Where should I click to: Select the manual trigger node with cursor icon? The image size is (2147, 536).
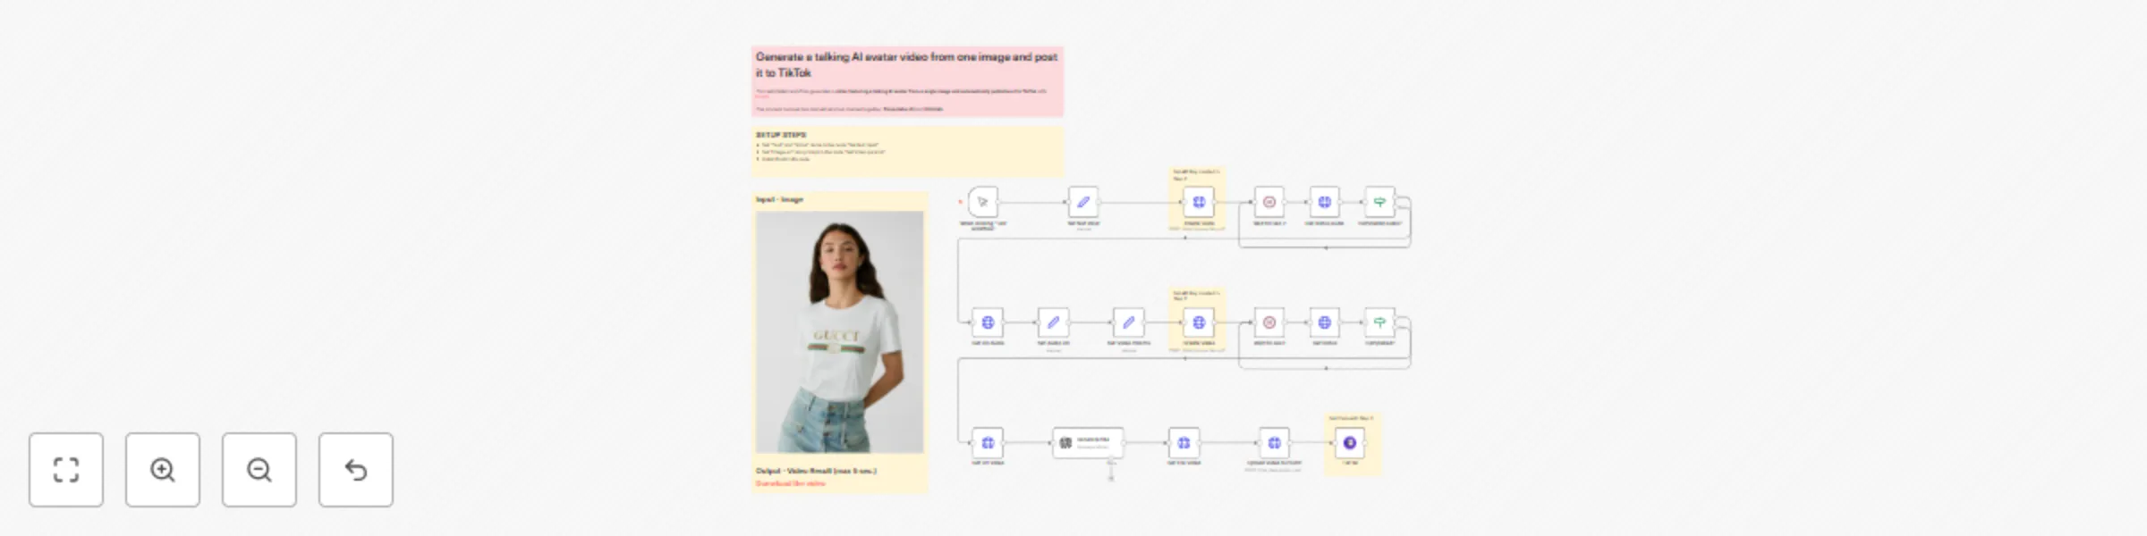(x=982, y=202)
